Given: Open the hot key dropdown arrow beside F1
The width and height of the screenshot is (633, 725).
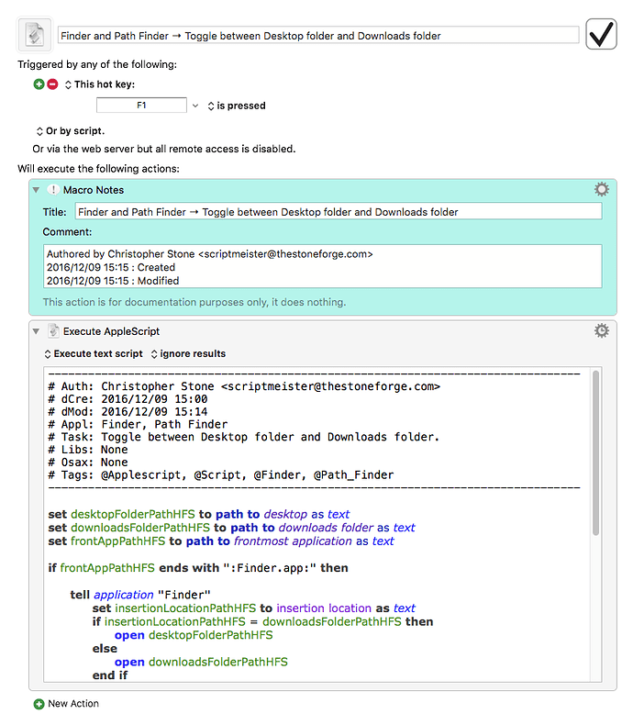Looking at the screenshot, I should (195, 106).
